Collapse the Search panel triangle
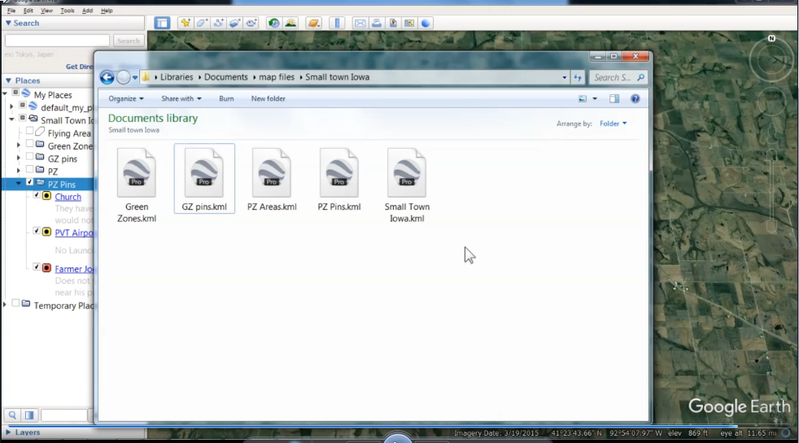The image size is (799, 443). [x=8, y=23]
